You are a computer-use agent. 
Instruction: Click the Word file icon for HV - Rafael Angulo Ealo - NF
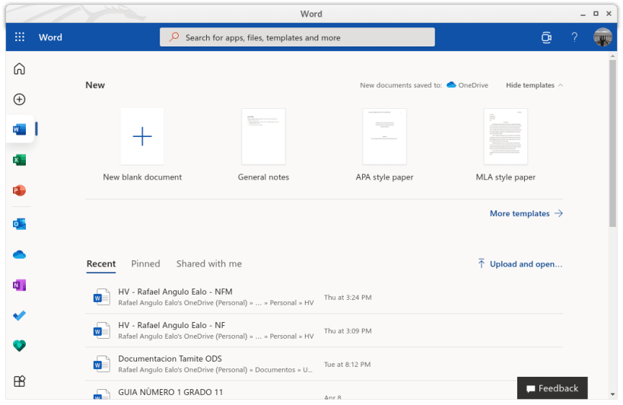pos(101,330)
